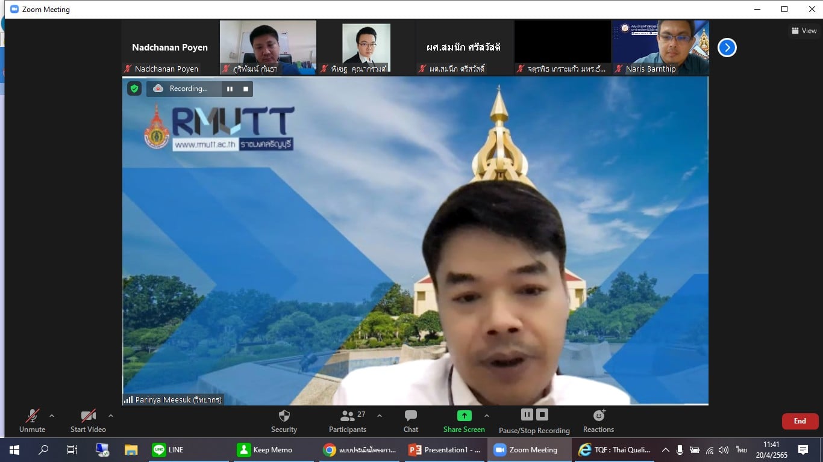
Task: Switch input language ไทย indicator
Action: pyautogui.click(x=741, y=450)
